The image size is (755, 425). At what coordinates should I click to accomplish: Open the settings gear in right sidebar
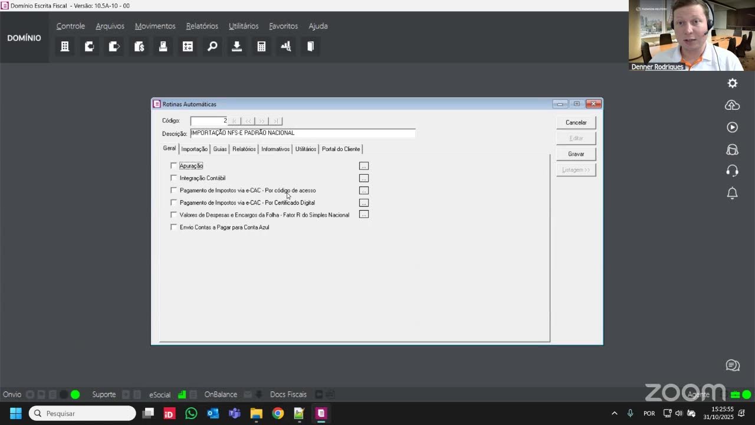click(x=733, y=83)
